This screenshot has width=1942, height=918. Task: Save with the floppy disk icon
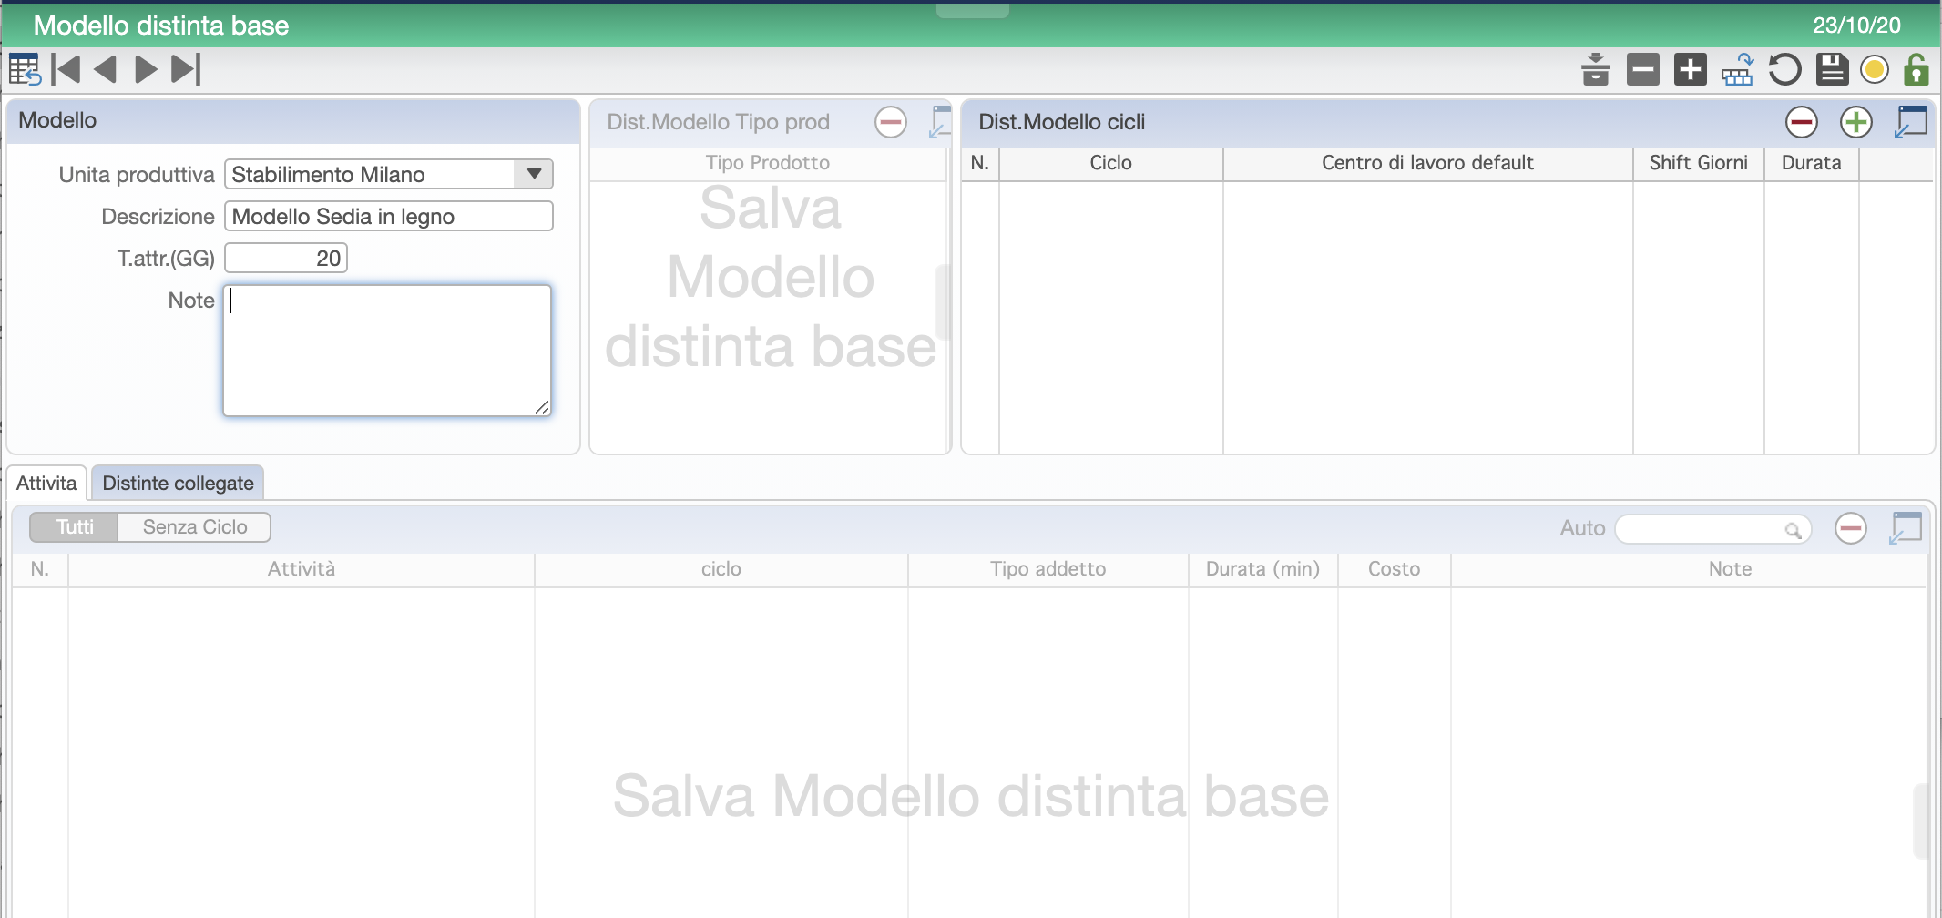[1833, 69]
